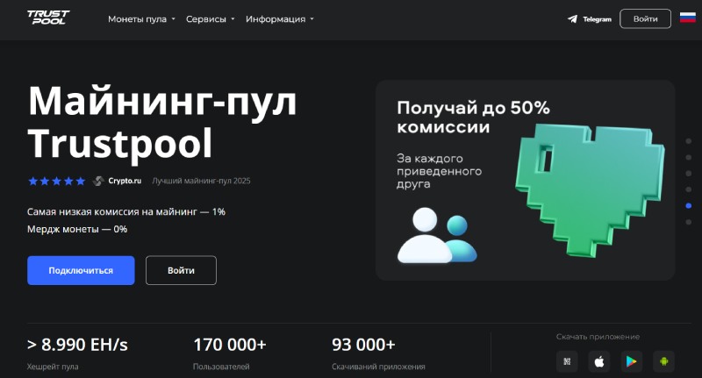Click the blue Подключиться button
The width and height of the screenshot is (702, 378).
(81, 270)
